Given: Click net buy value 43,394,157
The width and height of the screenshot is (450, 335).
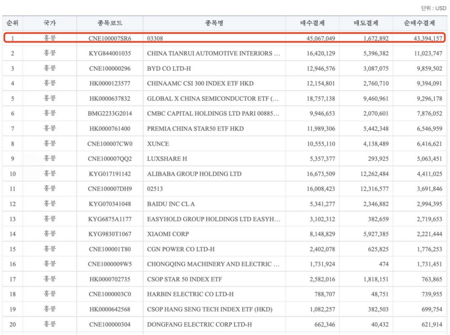Looking at the screenshot, I should pyautogui.click(x=428, y=38).
